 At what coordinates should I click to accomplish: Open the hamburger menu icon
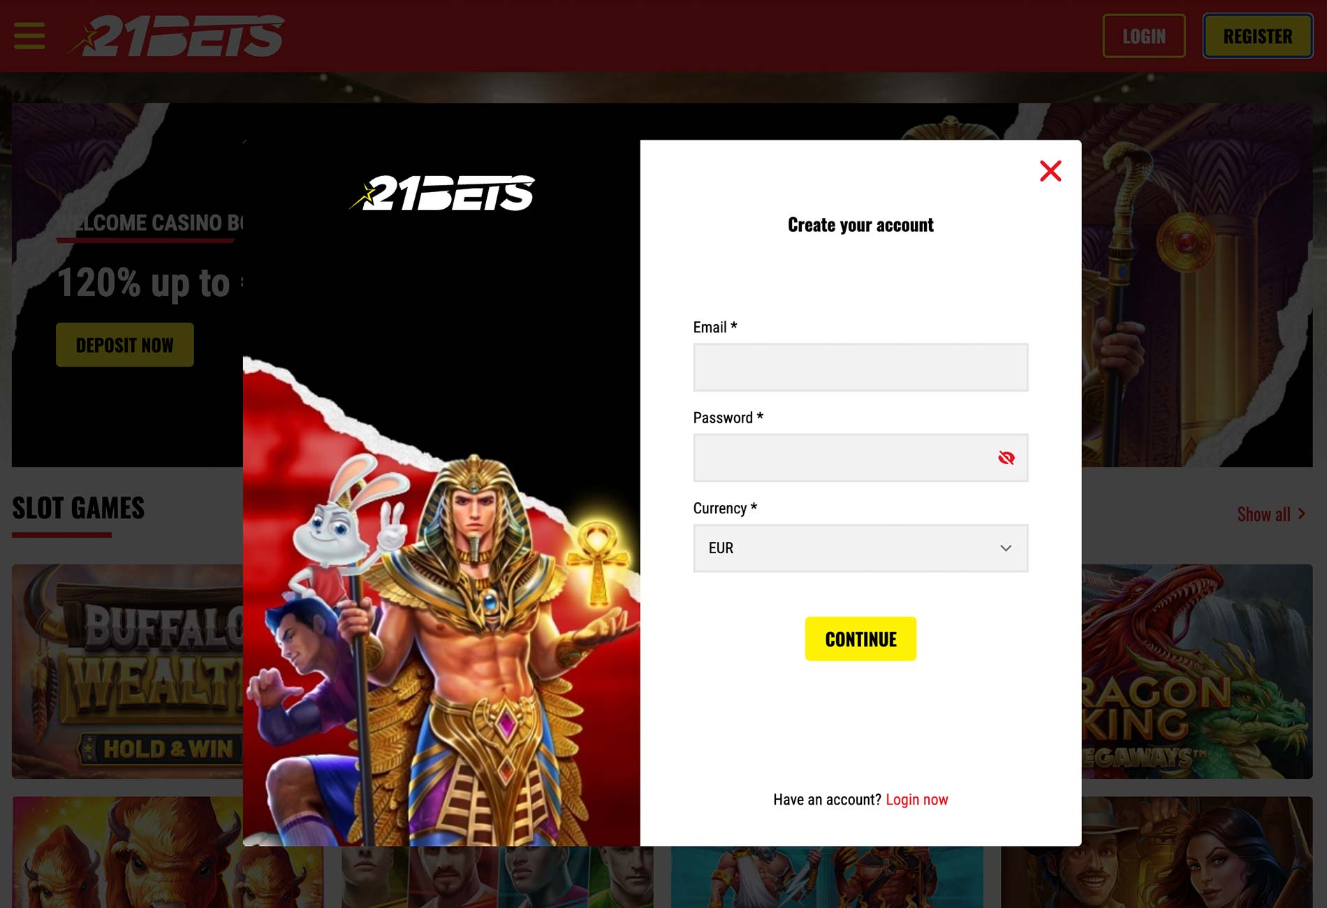[x=29, y=36]
